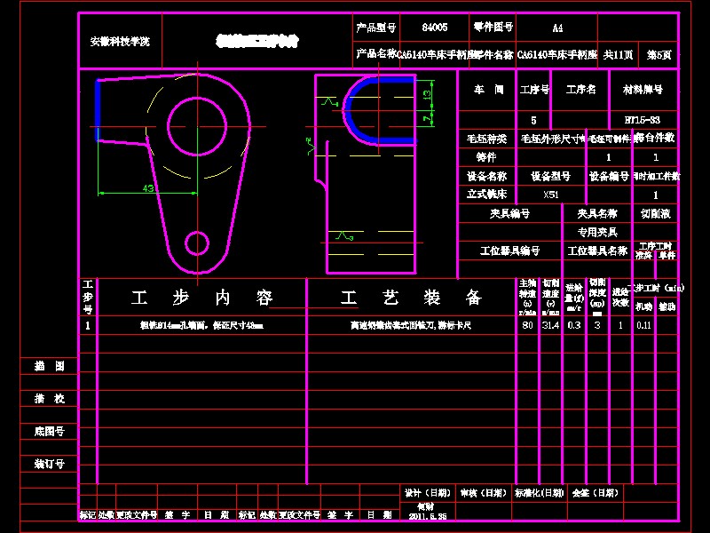Viewport: 710px width, 533px height.
Task: Select the 切削液 label
Action: (x=656, y=213)
